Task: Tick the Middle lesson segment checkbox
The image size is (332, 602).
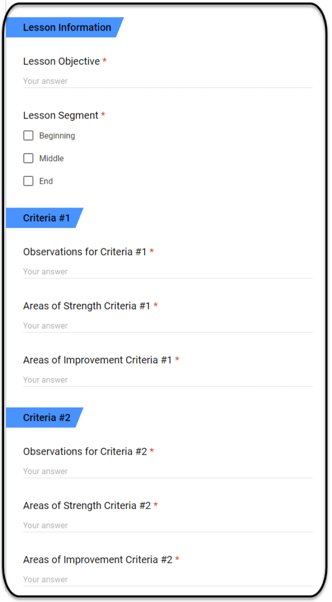Action: 28,158
